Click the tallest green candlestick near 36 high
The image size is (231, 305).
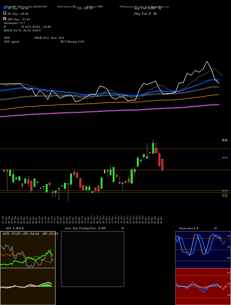coord(153,148)
